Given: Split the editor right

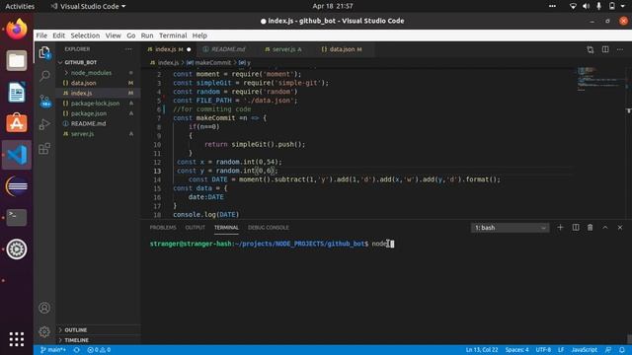Looking at the screenshot, I should 605,49.
